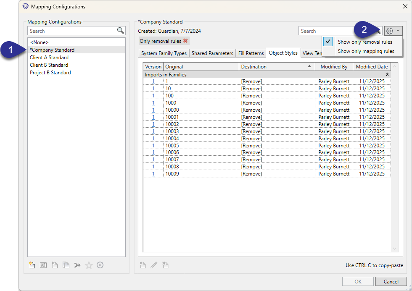
Task: Select <None> in configurations list
Action: point(77,42)
